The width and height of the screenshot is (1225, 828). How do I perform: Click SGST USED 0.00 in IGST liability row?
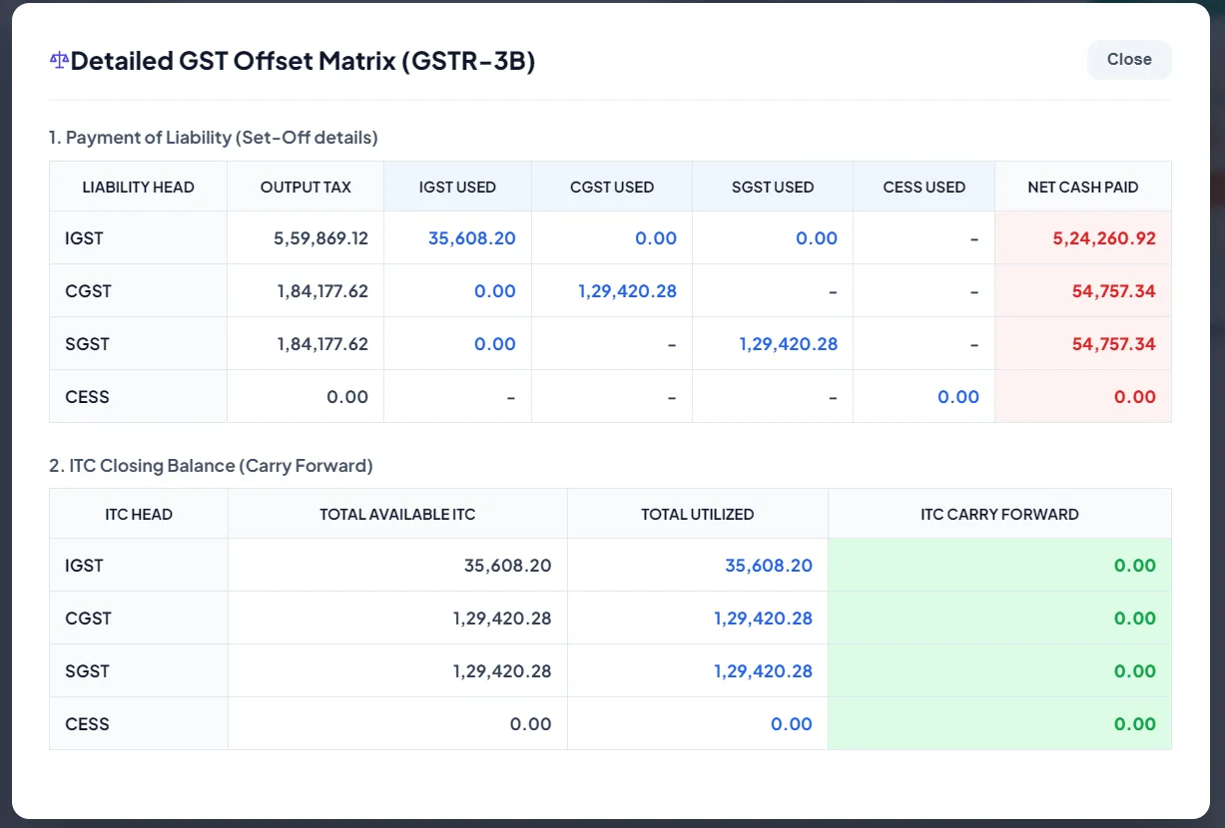click(817, 238)
